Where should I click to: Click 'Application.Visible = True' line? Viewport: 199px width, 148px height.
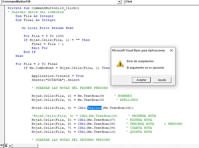(58, 76)
